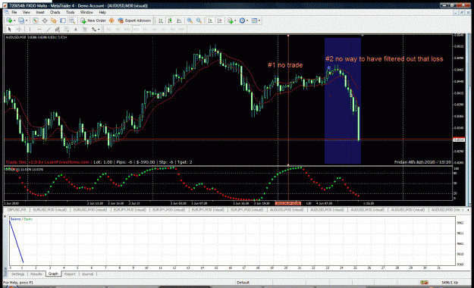Viewport: 474px width, 288px height.
Task: Expand the Profiles dropdown arrow
Action: (27, 20)
